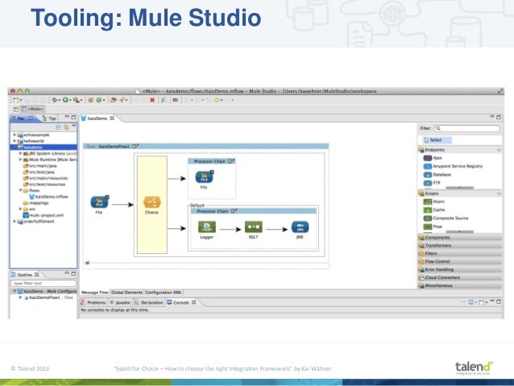Pick the Async scope in palette

coord(434,201)
